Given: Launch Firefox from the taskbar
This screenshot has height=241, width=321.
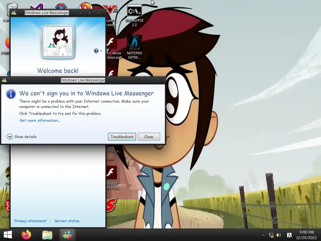Looking at the screenshot, I should coord(26,235).
